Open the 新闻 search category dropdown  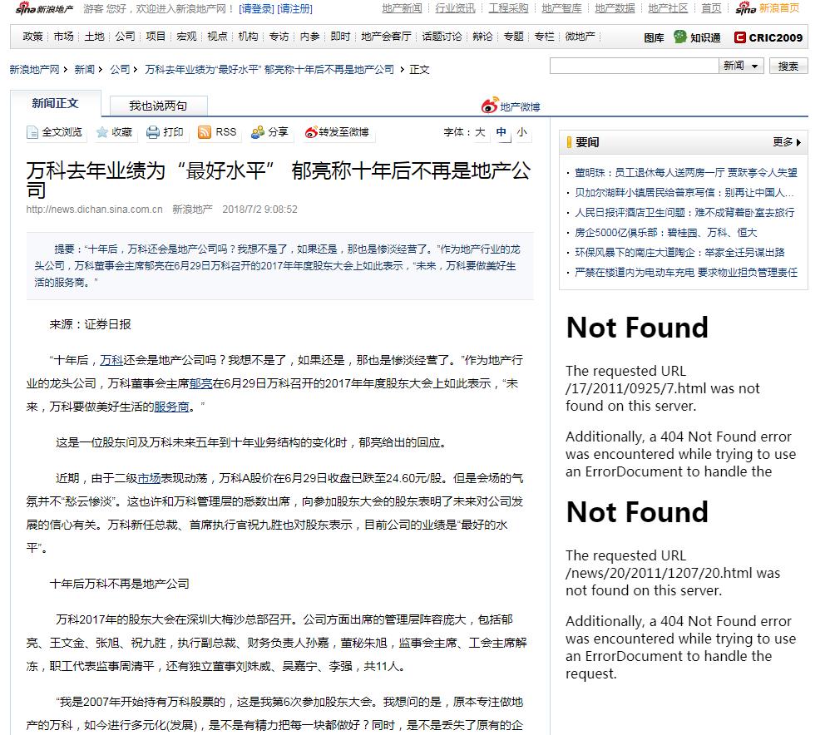coord(741,66)
